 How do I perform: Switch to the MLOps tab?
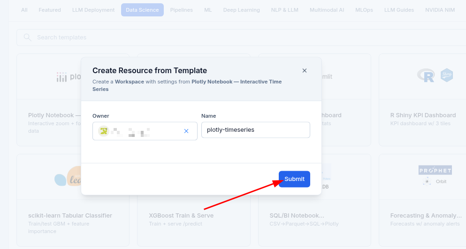[x=364, y=10]
